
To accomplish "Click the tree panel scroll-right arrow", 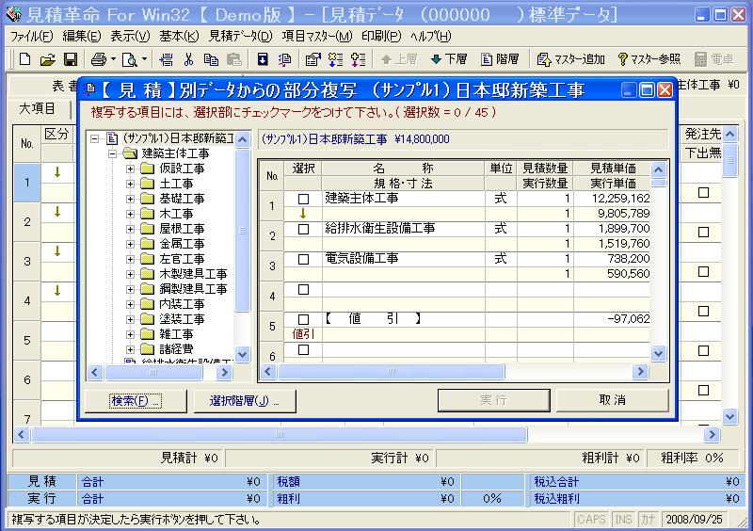I will coord(224,373).
